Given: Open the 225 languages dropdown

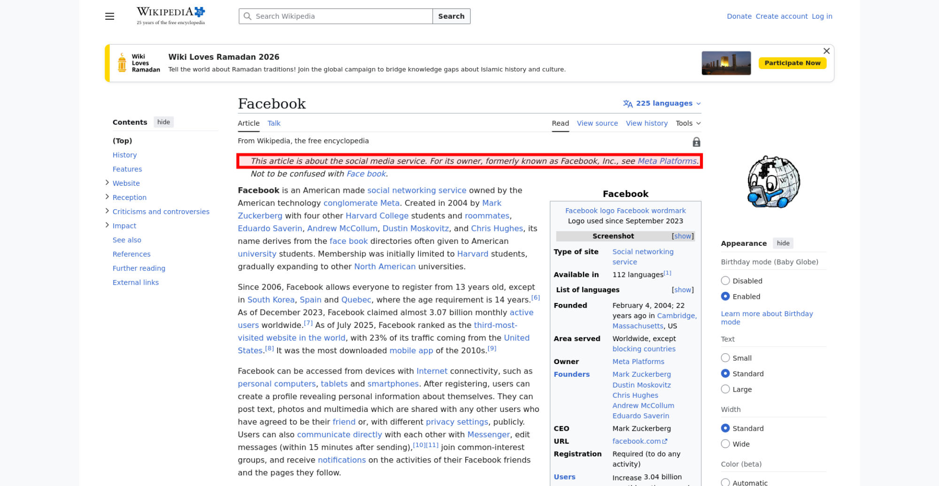Looking at the screenshot, I should pyautogui.click(x=662, y=104).
